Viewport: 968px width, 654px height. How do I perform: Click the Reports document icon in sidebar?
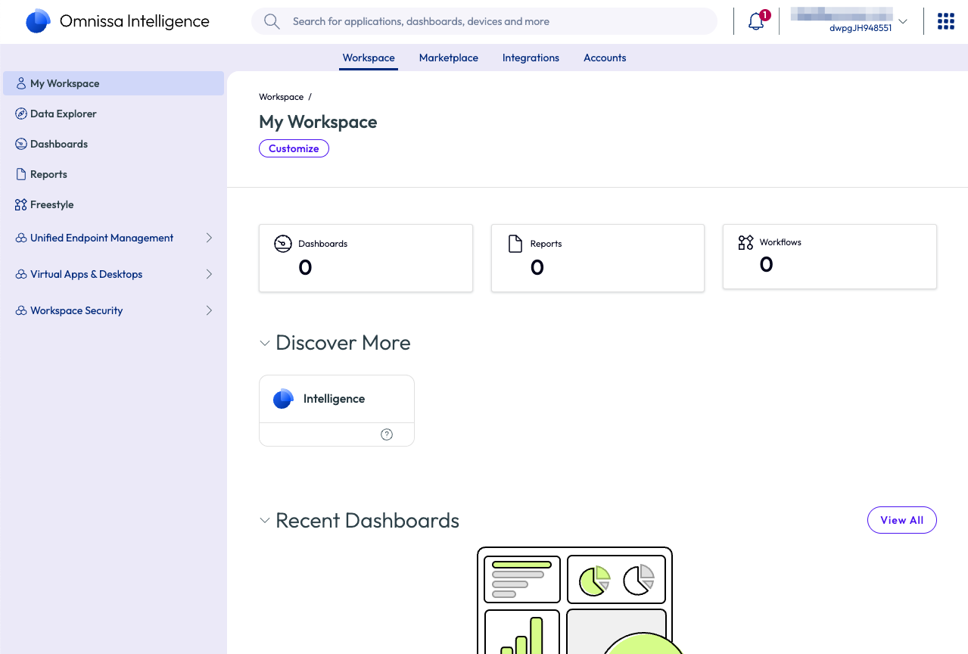click(21, 174)
